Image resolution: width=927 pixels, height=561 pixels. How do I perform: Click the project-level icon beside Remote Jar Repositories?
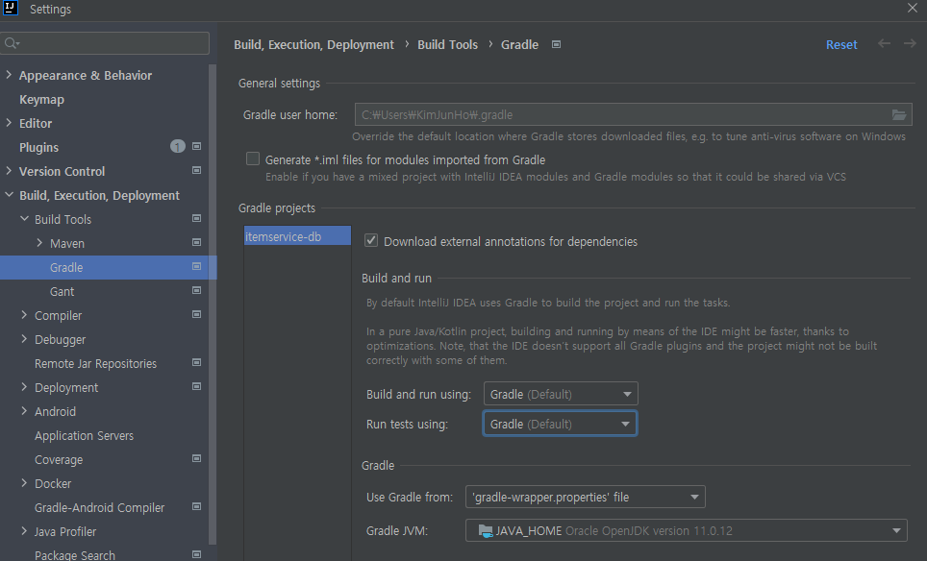(197, 362)
